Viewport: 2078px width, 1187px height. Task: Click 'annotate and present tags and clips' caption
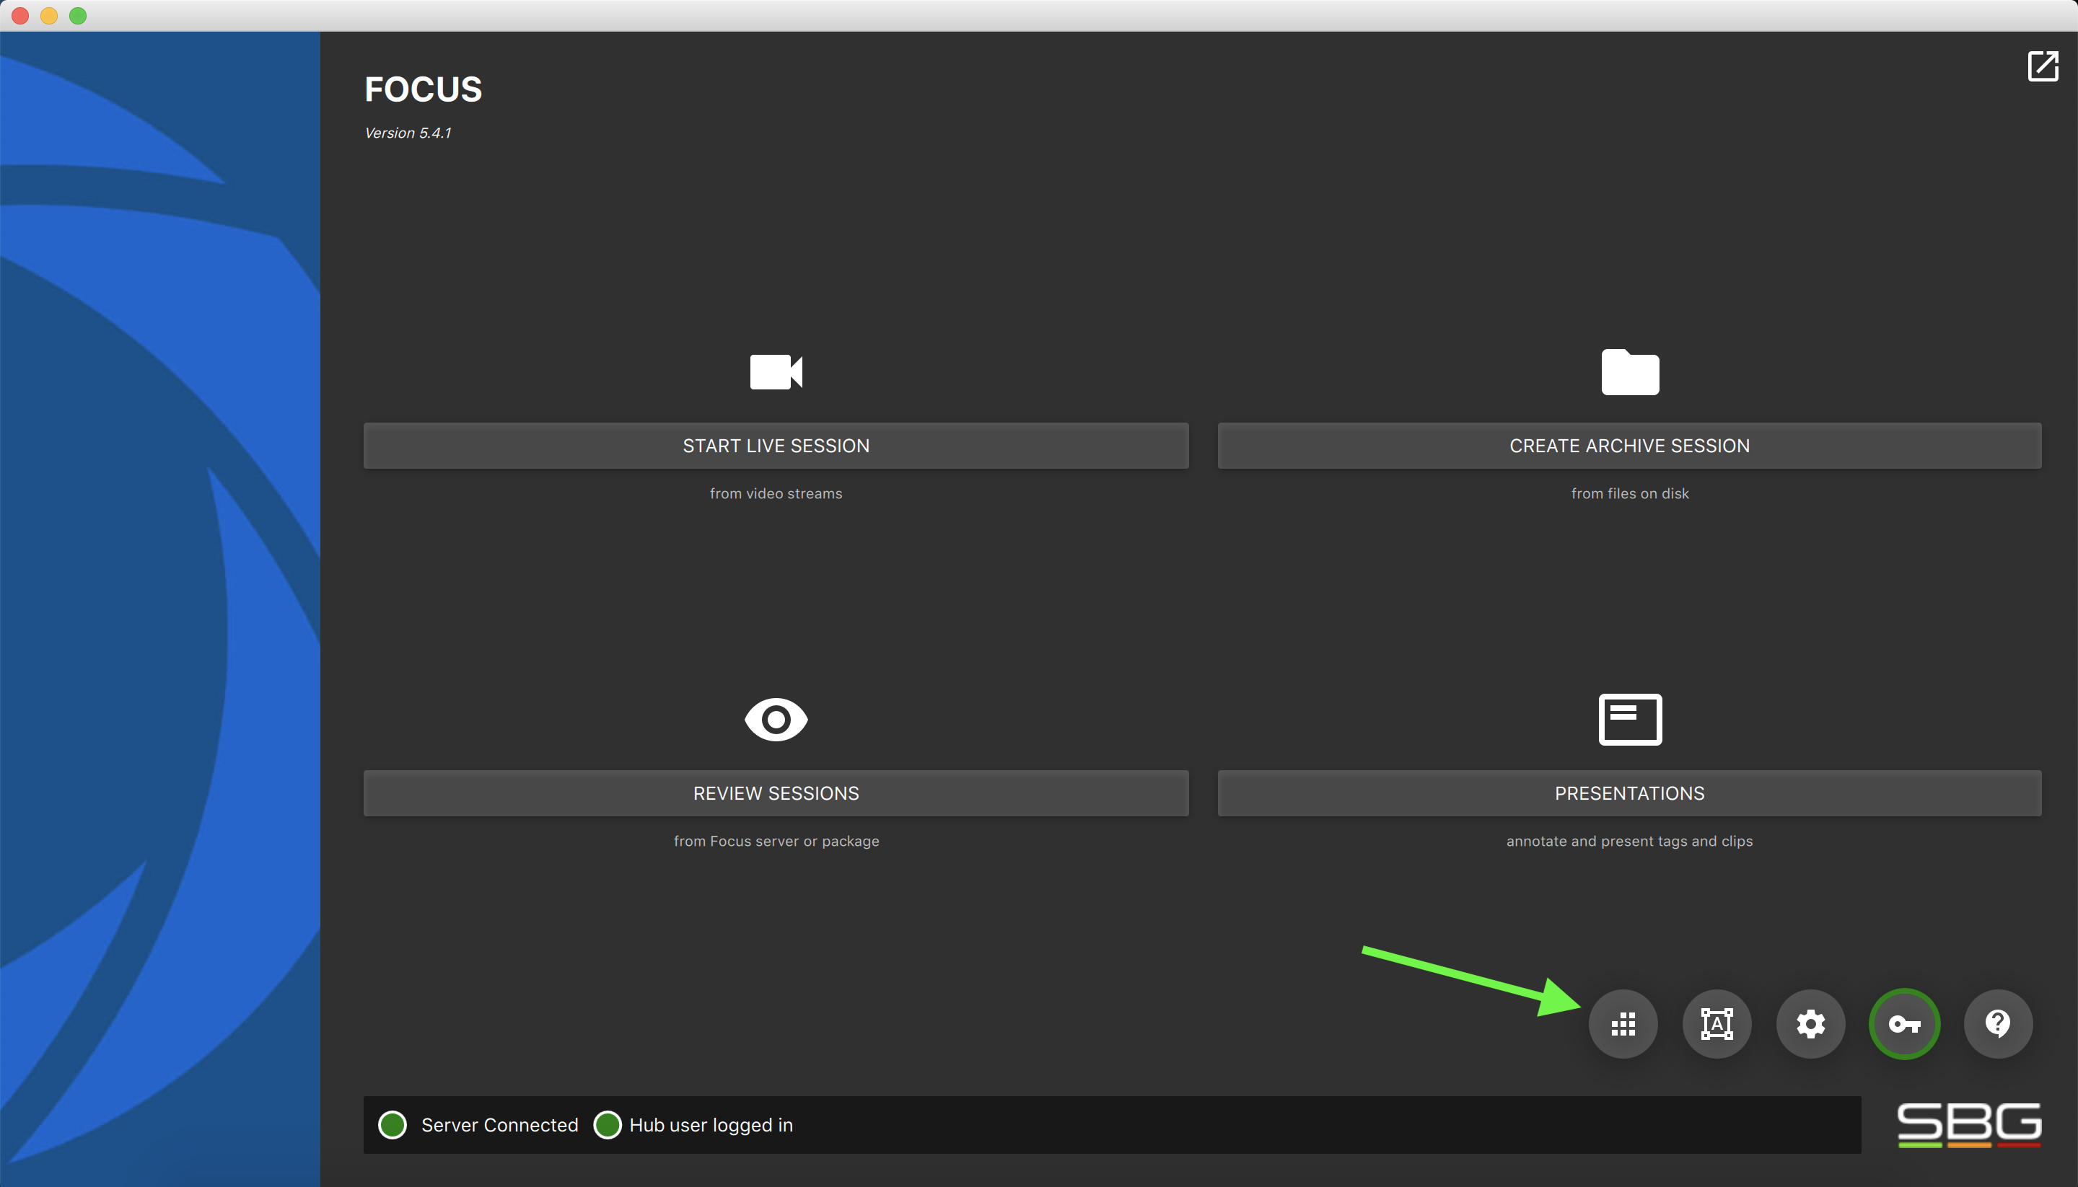click(1629, 842)
